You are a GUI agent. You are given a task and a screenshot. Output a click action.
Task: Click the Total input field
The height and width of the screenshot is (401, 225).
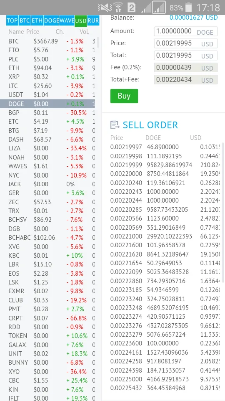(x=186, y=56)
